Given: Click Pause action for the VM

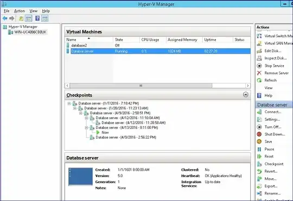Looking at the screenshot, I should pyautogui.click(x=265, y=149).
